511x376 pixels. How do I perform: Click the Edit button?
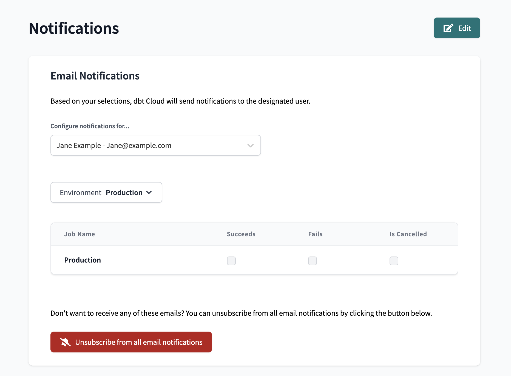(x=457, y=28)
